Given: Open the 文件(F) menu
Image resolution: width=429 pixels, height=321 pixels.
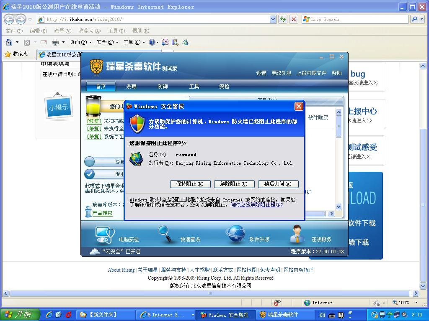Looking at the screenshot, I should coord(14,31).
